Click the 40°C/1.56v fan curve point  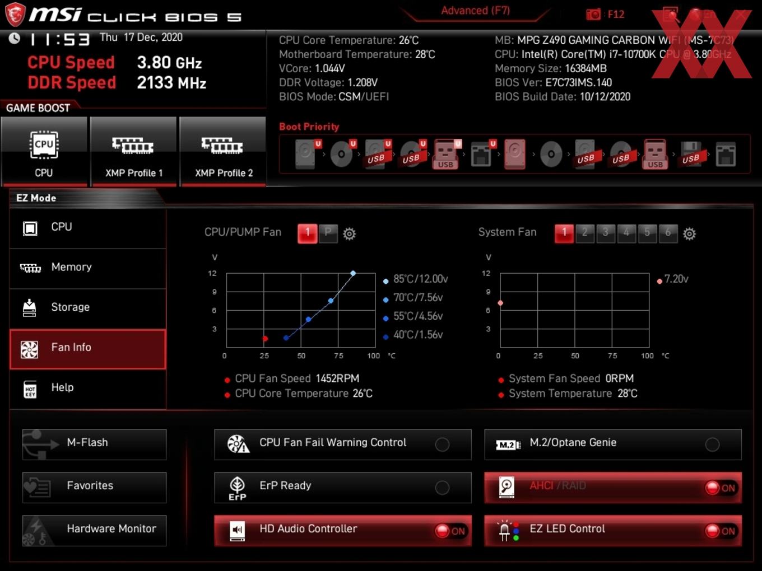click(x=286, y=338)
